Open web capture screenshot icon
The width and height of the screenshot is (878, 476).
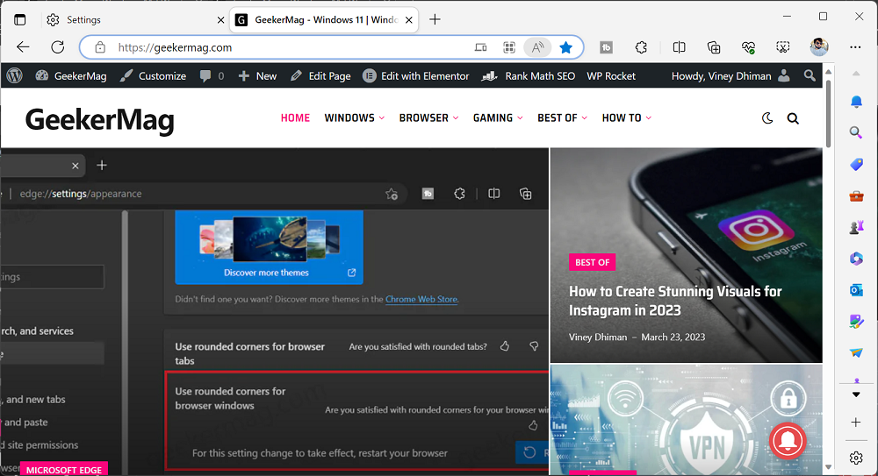783,47
